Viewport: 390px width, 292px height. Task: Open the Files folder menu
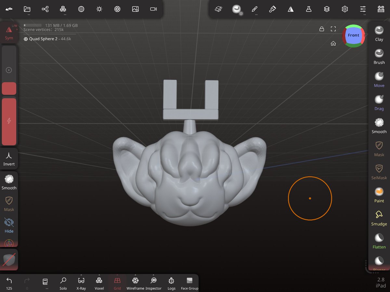tap(27, 9)
